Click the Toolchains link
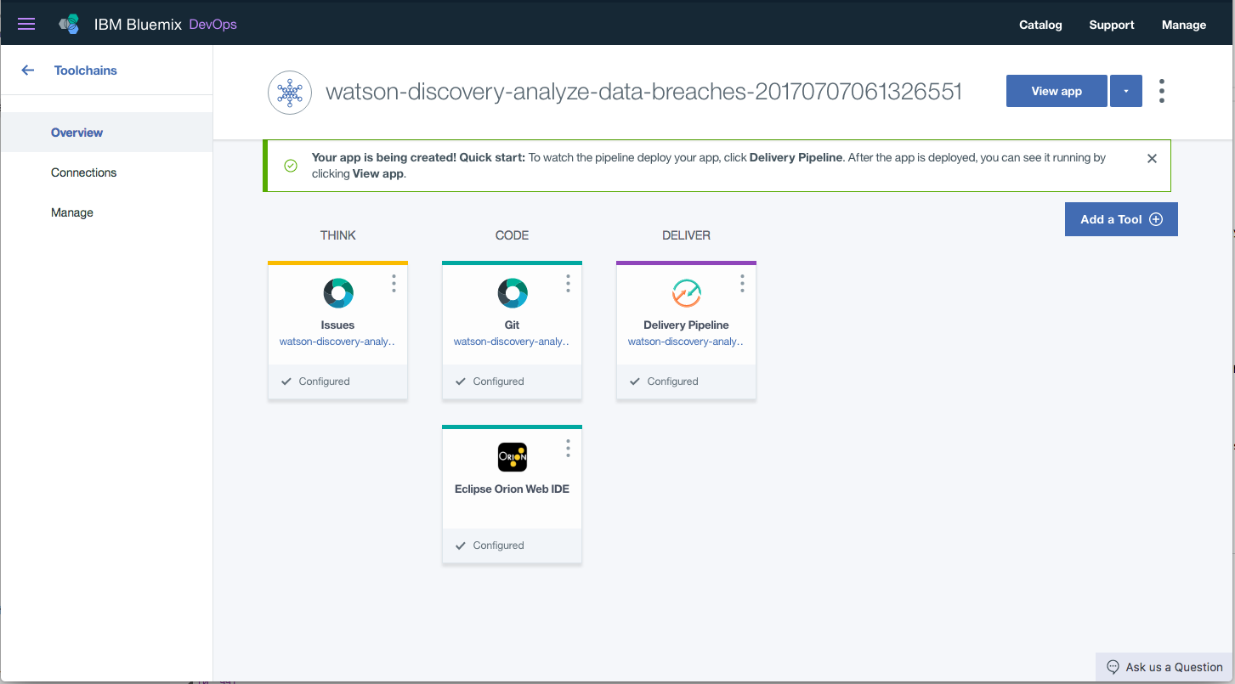This screenshot has height=684, width=1235. [x=86, y=71]
